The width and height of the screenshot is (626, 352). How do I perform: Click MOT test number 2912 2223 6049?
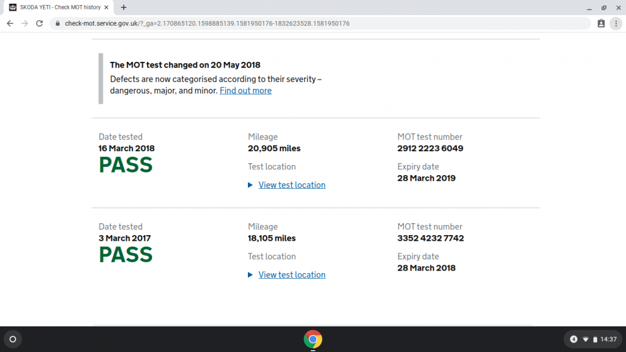click(430, 148)
